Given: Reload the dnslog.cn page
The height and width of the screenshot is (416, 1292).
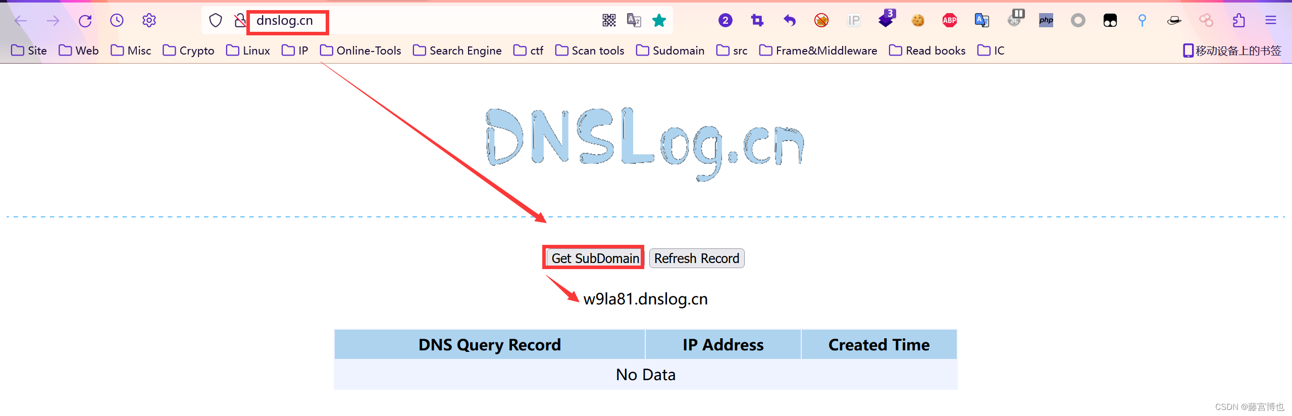Looking at the screenshot, I should coord(85,21).
